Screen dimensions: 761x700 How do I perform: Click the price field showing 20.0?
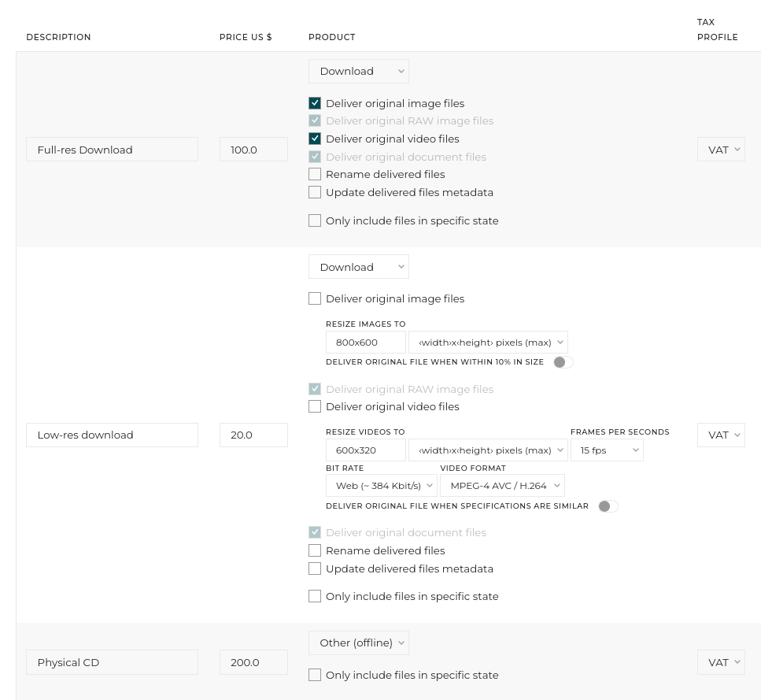coord(253,435)
